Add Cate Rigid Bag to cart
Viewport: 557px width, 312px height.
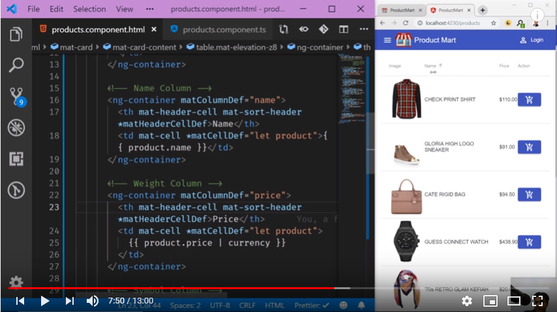(530, 195)
